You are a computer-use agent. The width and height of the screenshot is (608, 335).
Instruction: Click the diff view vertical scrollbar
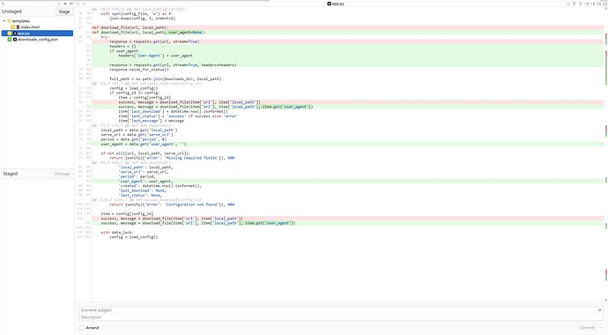click(x=605, y=155)
